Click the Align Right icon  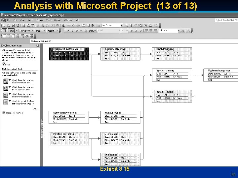(155, 31)
